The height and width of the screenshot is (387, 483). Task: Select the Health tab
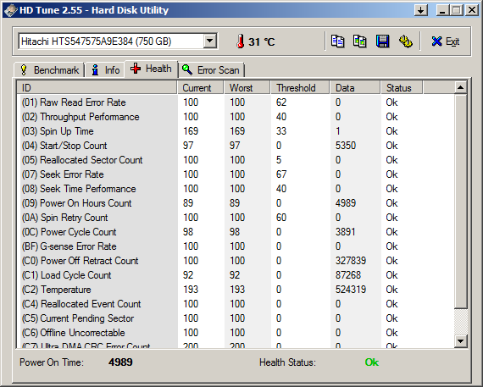click(x=151, y=69)
